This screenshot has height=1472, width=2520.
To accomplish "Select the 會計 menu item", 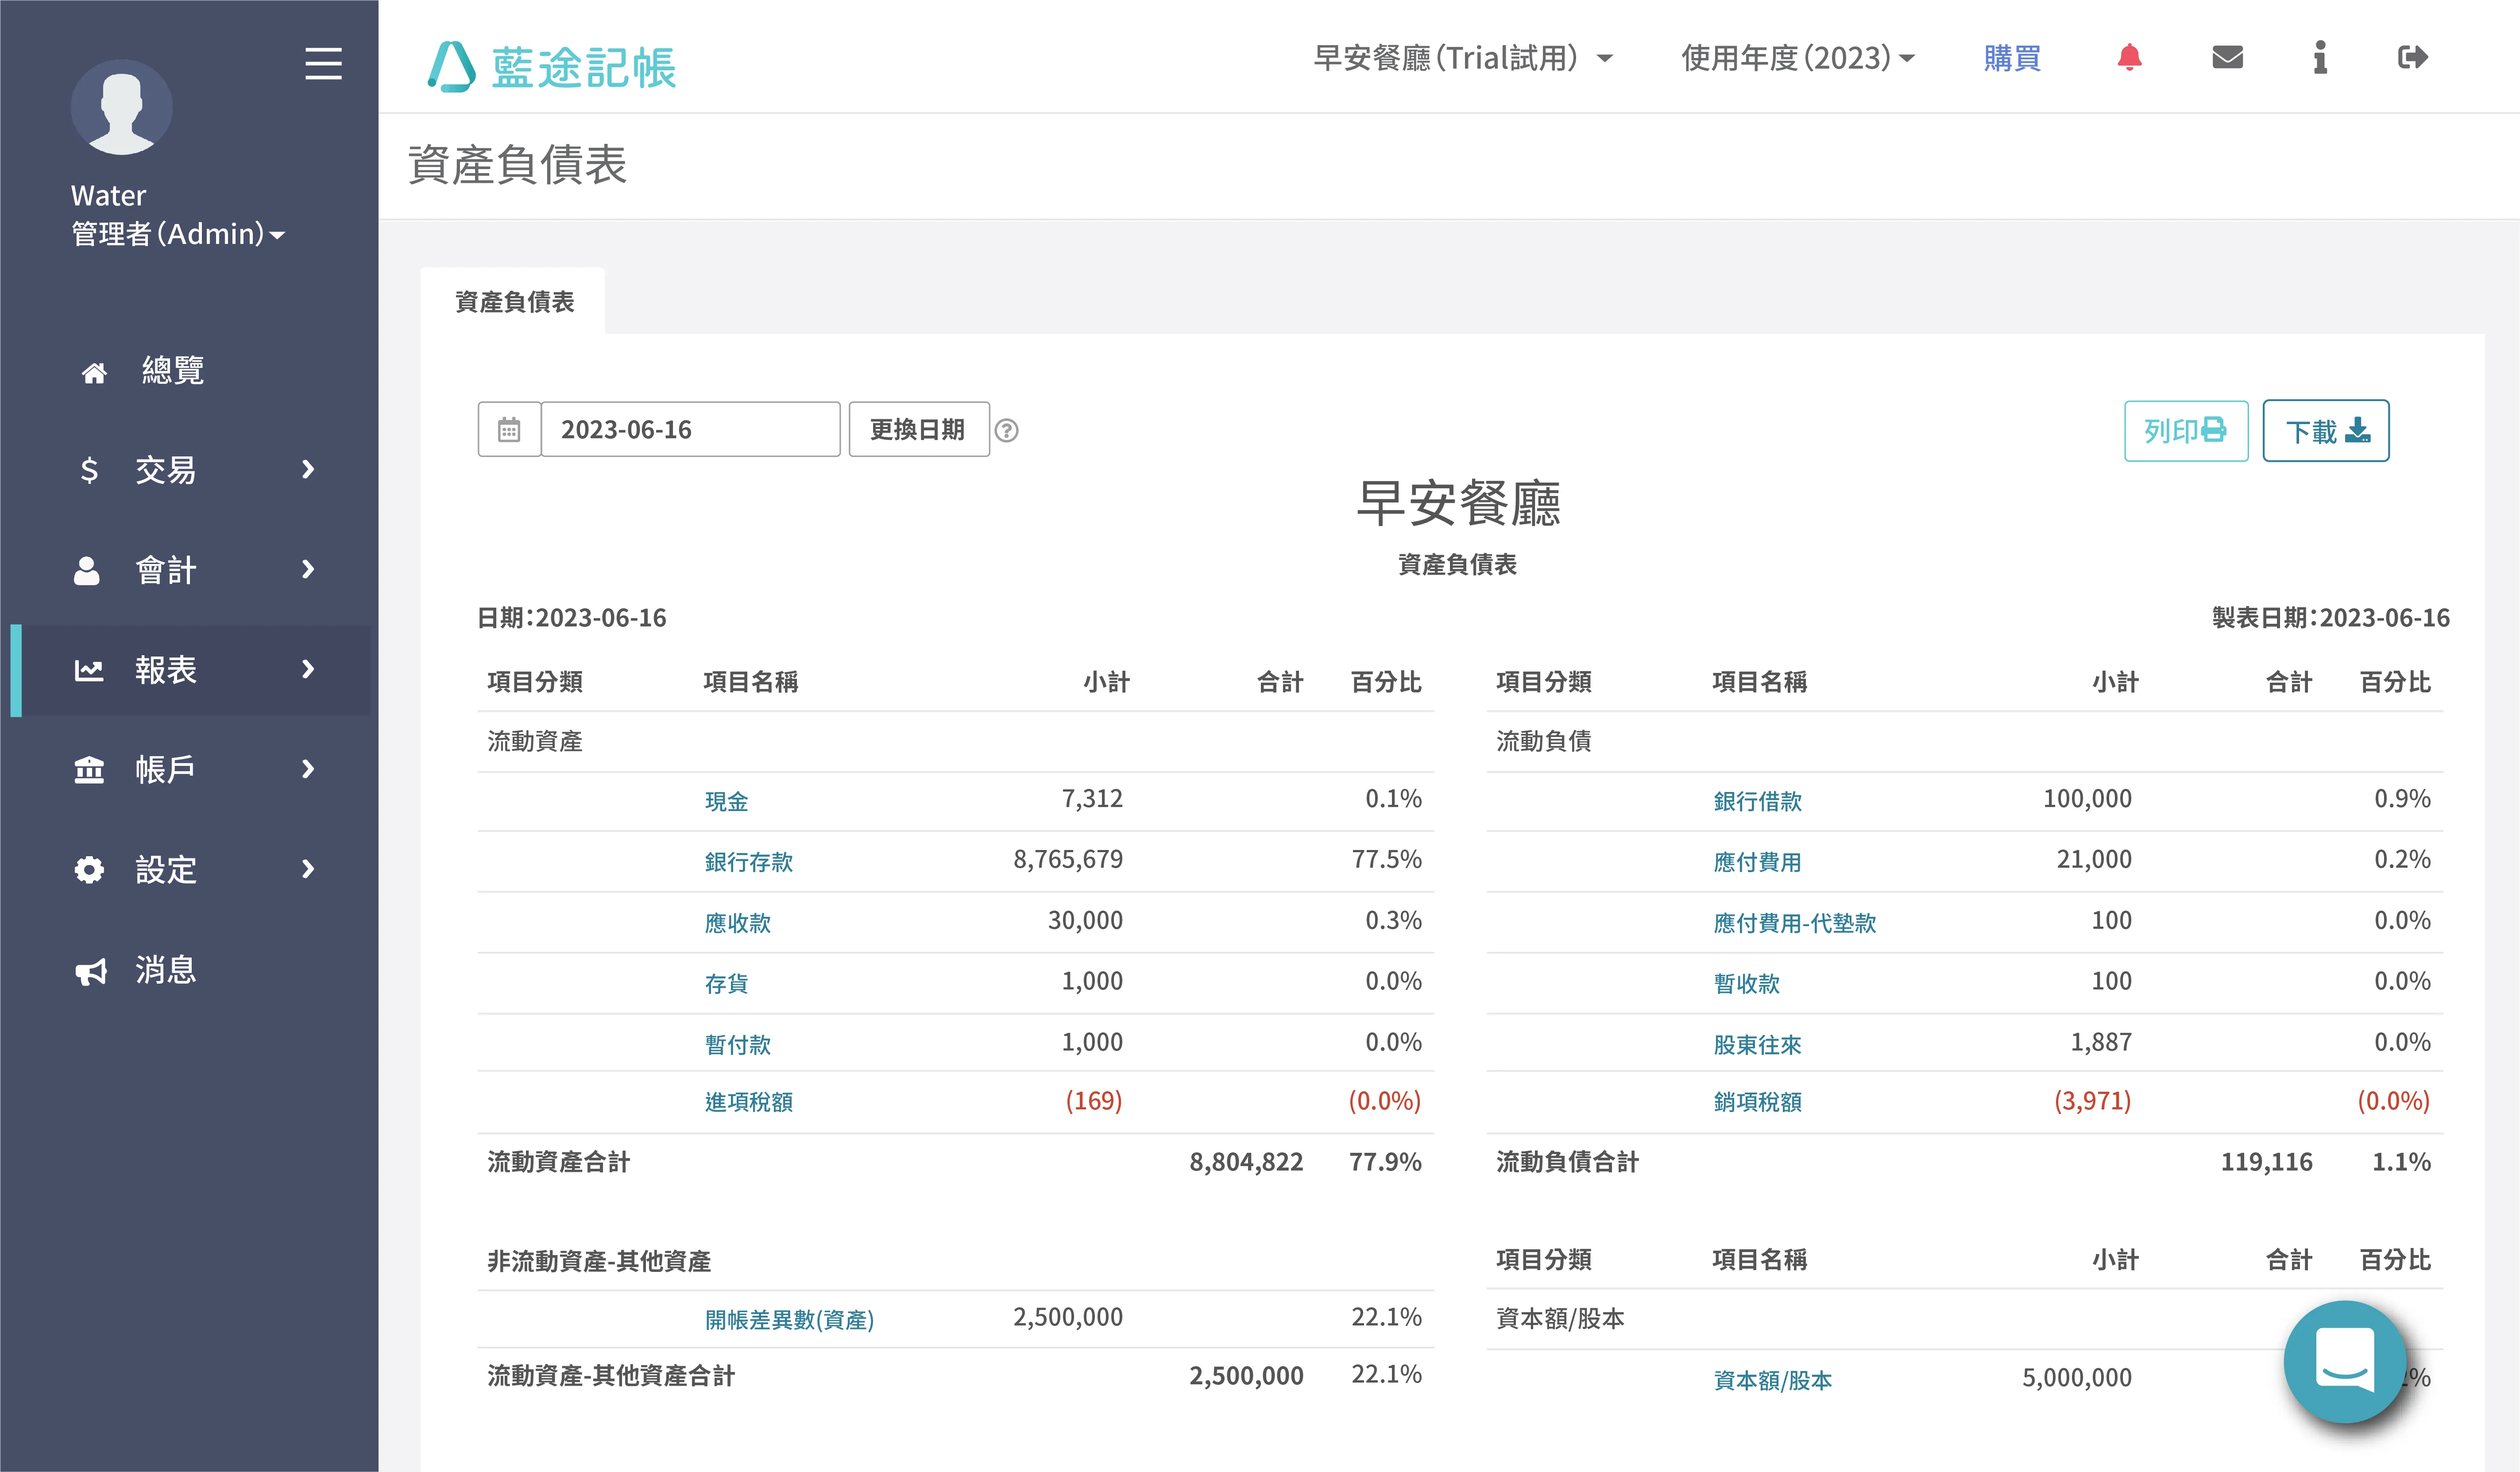I will pos(166,570).
